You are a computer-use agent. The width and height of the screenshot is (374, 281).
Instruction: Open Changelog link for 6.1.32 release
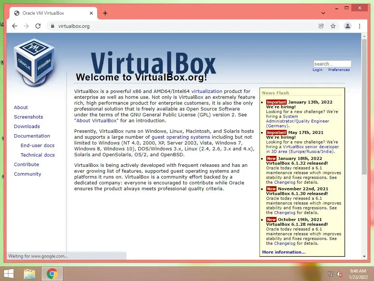click(x=285, y=182)
